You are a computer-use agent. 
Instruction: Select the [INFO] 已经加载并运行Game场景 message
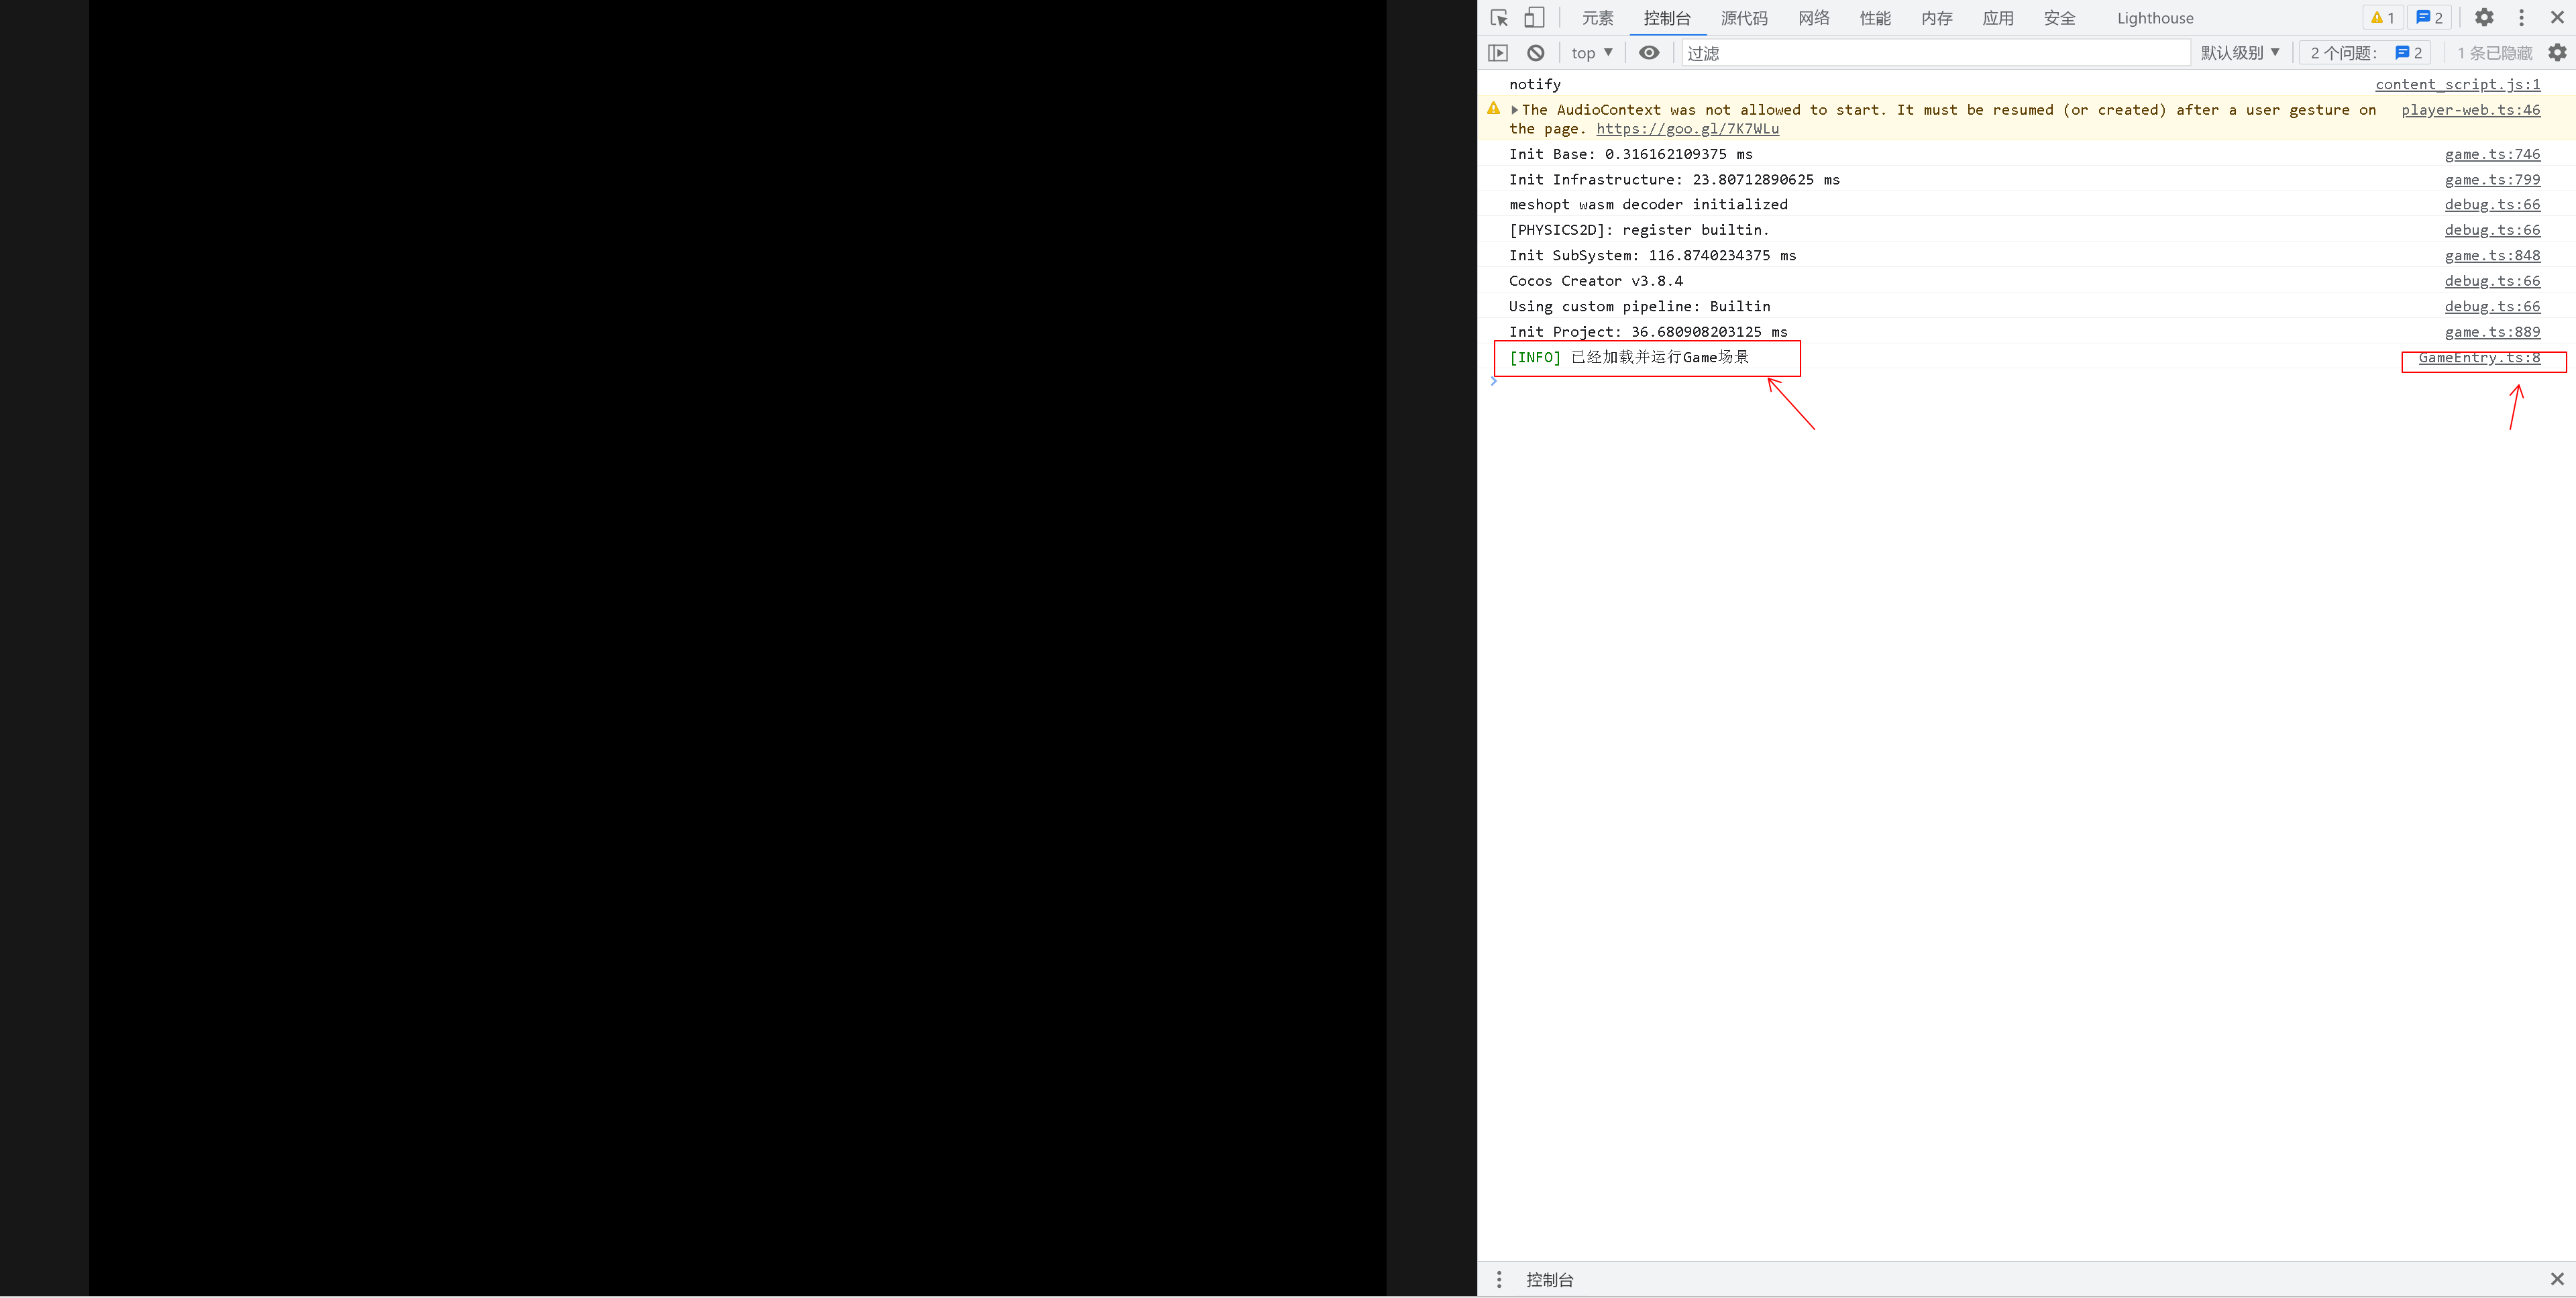point(1630,358)
